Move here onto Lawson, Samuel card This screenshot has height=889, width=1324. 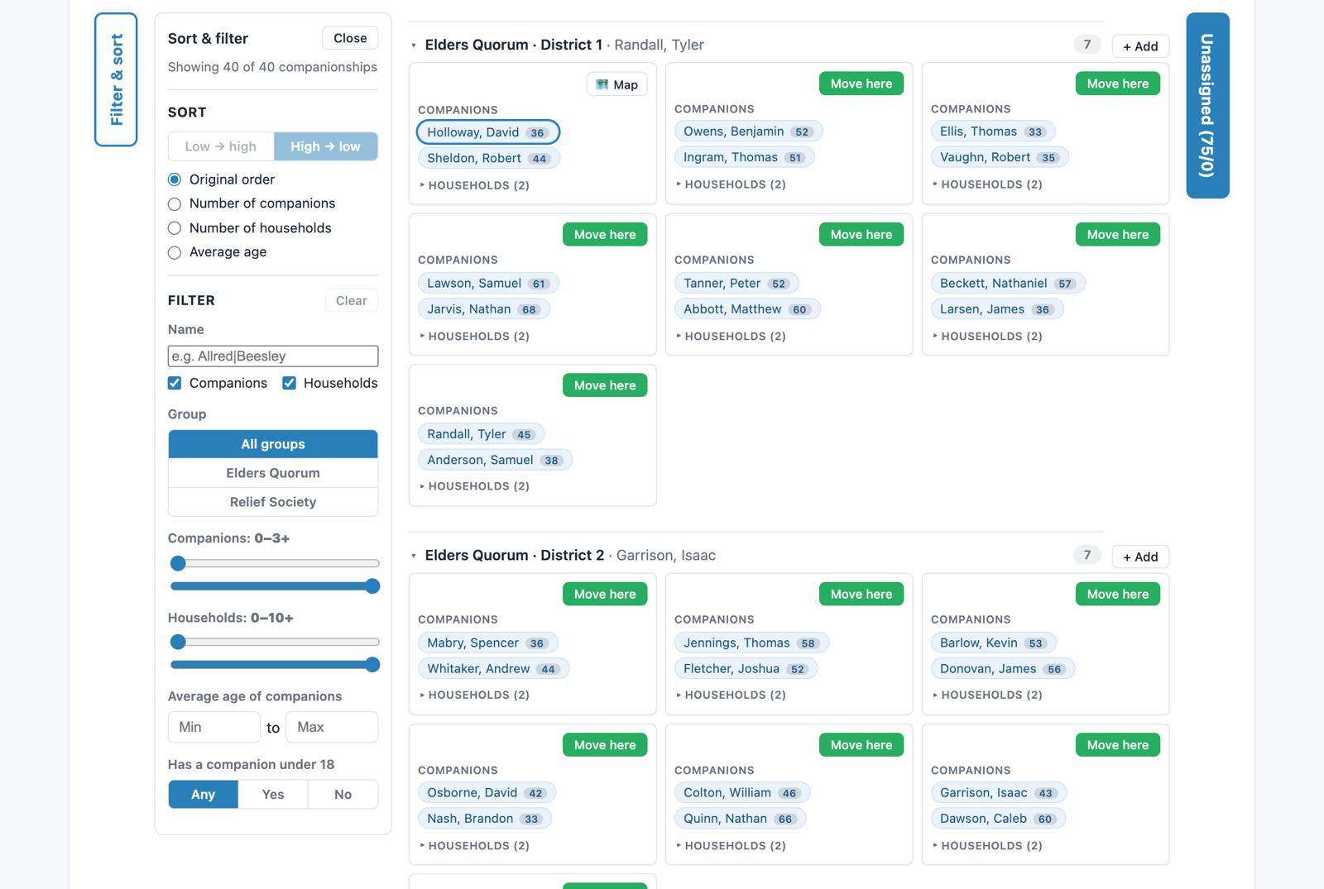(x=605, y=234)
